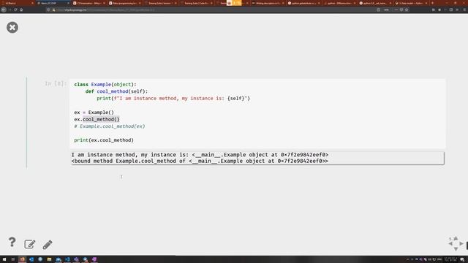
Task: Switch to the first browser tab
Action: click(x=18, y=3)
